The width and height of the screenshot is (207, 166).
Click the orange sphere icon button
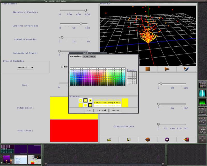pyautogui.click(x=148, y=140)
